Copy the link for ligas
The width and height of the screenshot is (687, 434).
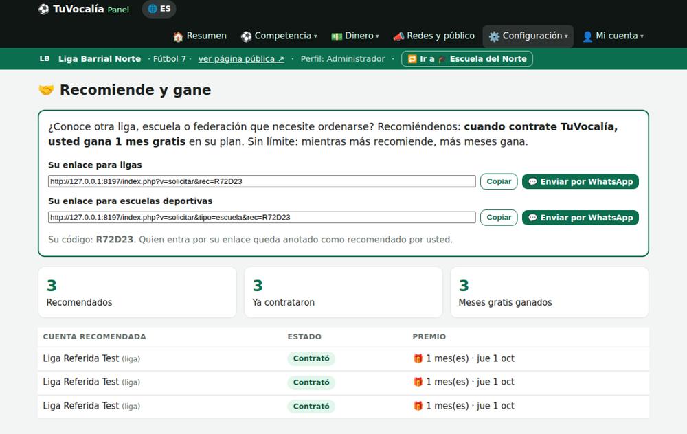[499, 181]
